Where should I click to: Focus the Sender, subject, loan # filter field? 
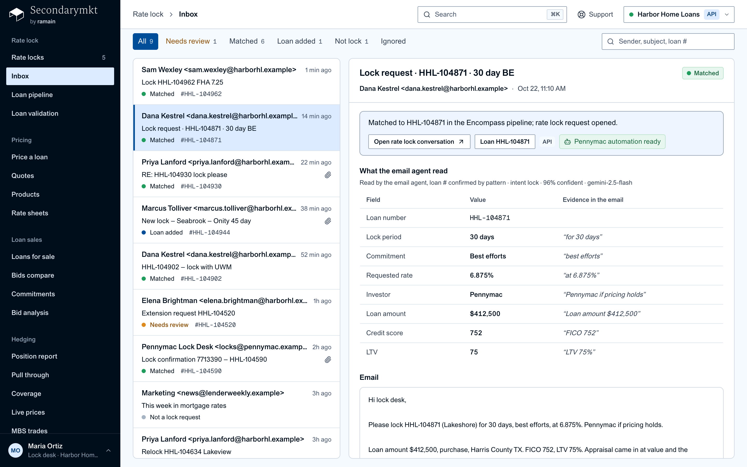click(x=668, y=42)
